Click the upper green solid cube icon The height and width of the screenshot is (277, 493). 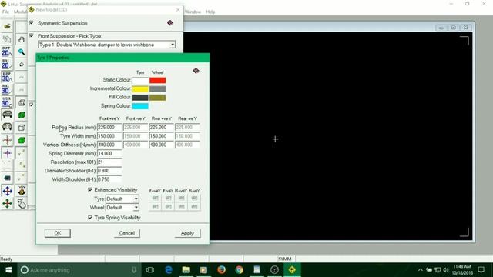tap(22, 115)
